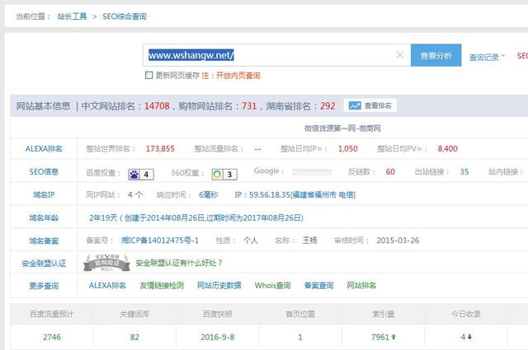Open Whois查询 link
The image size is (528, 350).
272,286
